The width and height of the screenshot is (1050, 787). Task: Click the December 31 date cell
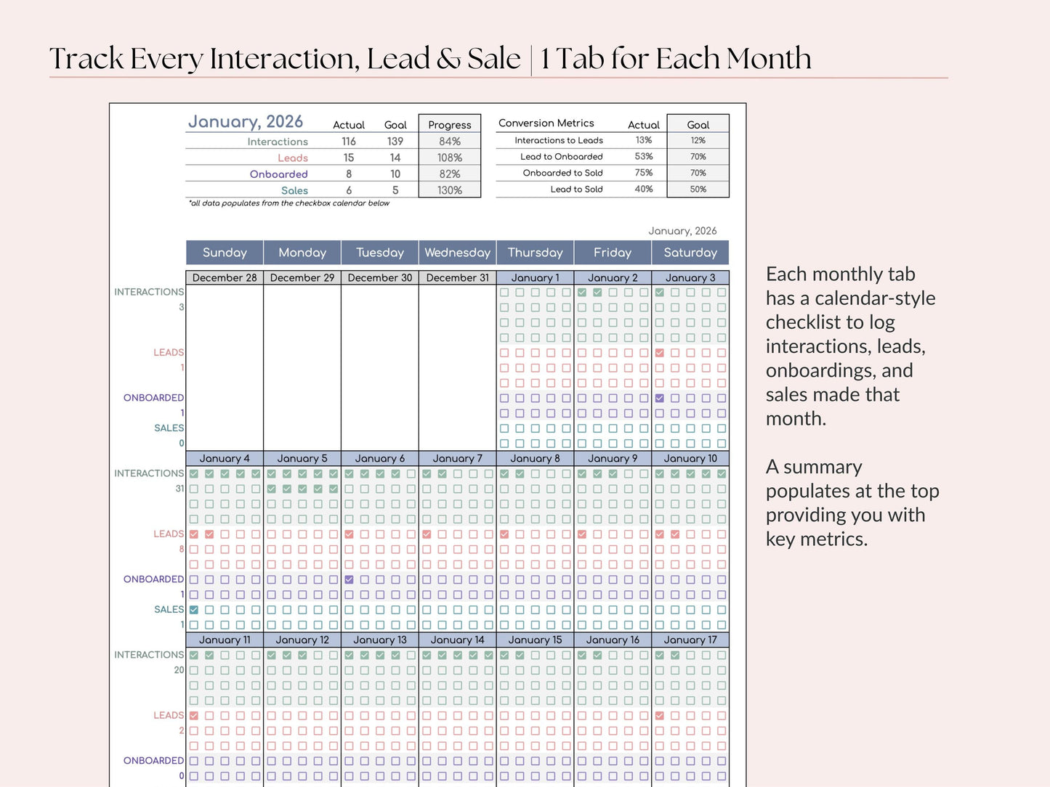pos(458,278)
